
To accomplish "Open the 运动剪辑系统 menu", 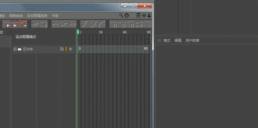I will click(x=37, y=16).
